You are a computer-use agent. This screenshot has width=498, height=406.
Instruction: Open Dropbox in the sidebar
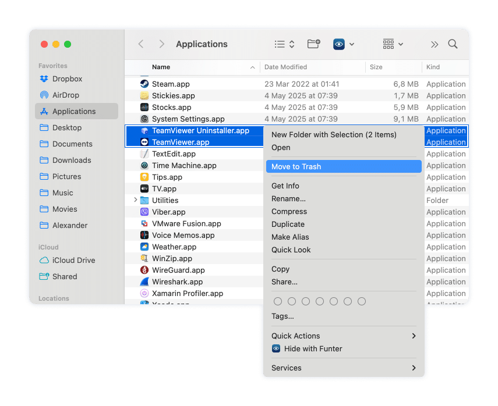(76, 79)
